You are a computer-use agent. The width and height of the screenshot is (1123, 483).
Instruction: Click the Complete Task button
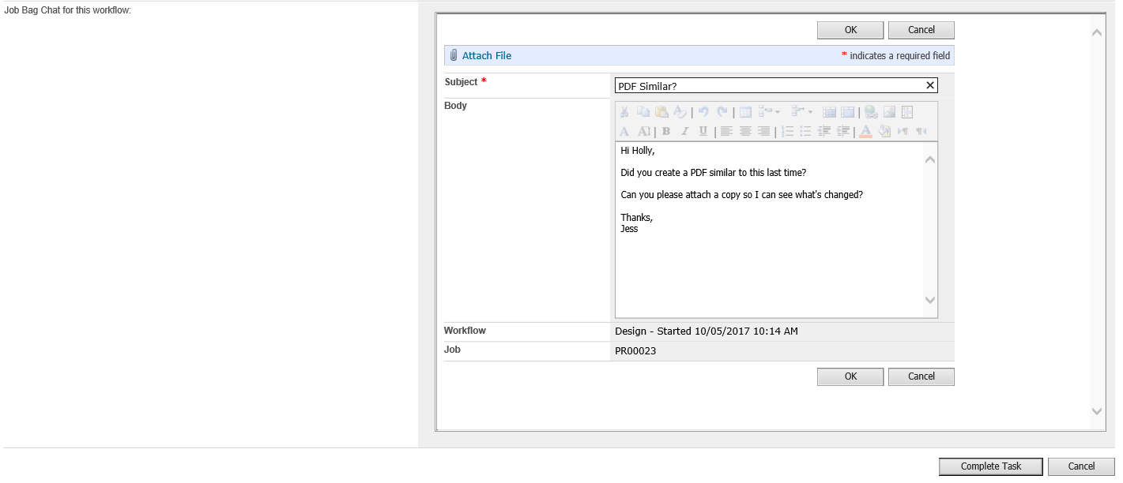click(991, 466)
